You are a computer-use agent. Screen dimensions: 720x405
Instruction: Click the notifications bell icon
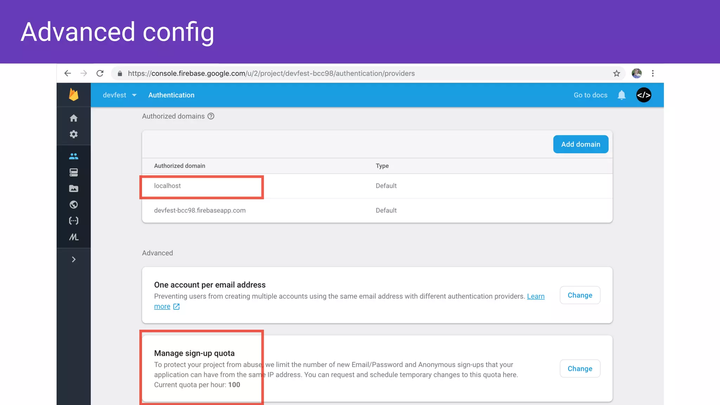pos(622,95)
